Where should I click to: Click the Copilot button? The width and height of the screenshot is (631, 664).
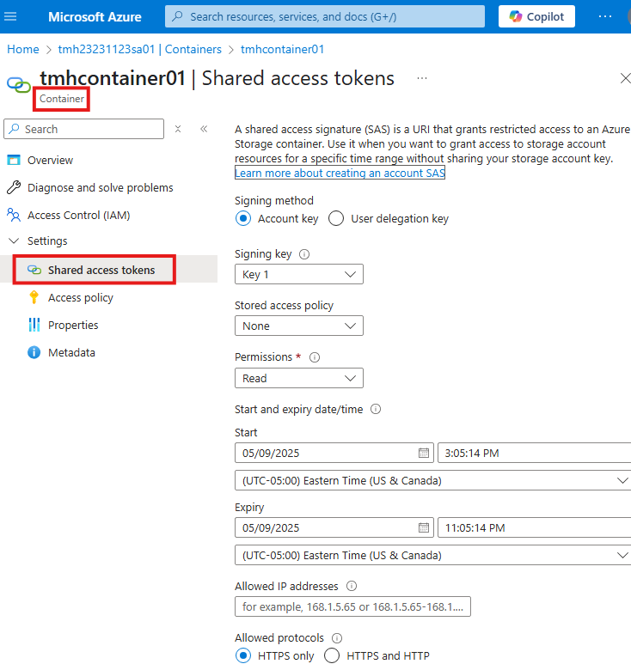point(536,16)
